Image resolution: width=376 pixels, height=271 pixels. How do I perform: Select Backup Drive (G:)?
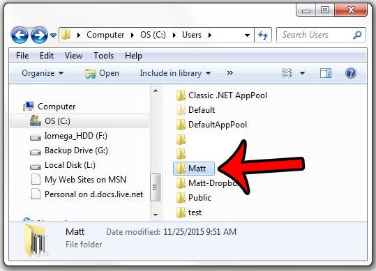coord(76,150)
